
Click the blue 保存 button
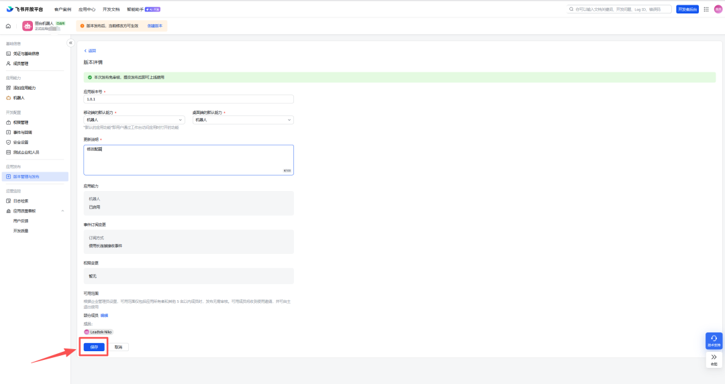[x=95, y=347]
